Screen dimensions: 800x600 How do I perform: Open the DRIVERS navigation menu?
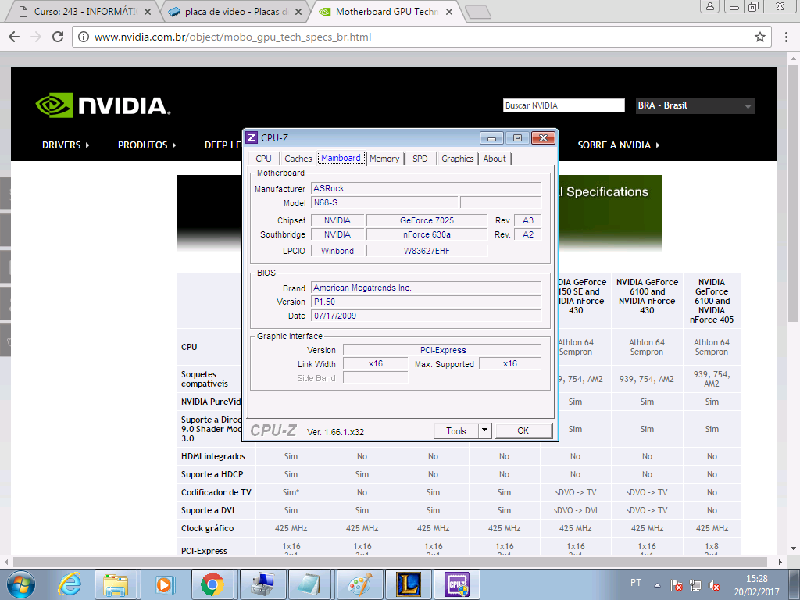pos(66,145)
